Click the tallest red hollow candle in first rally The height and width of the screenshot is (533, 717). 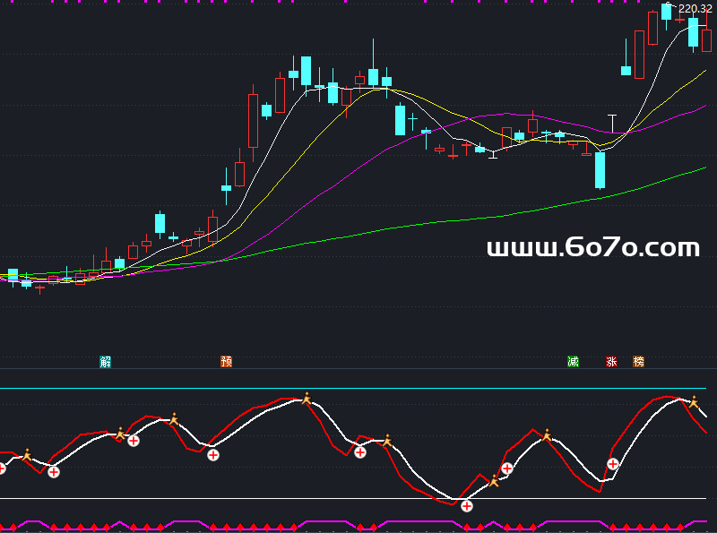(253, 120)
